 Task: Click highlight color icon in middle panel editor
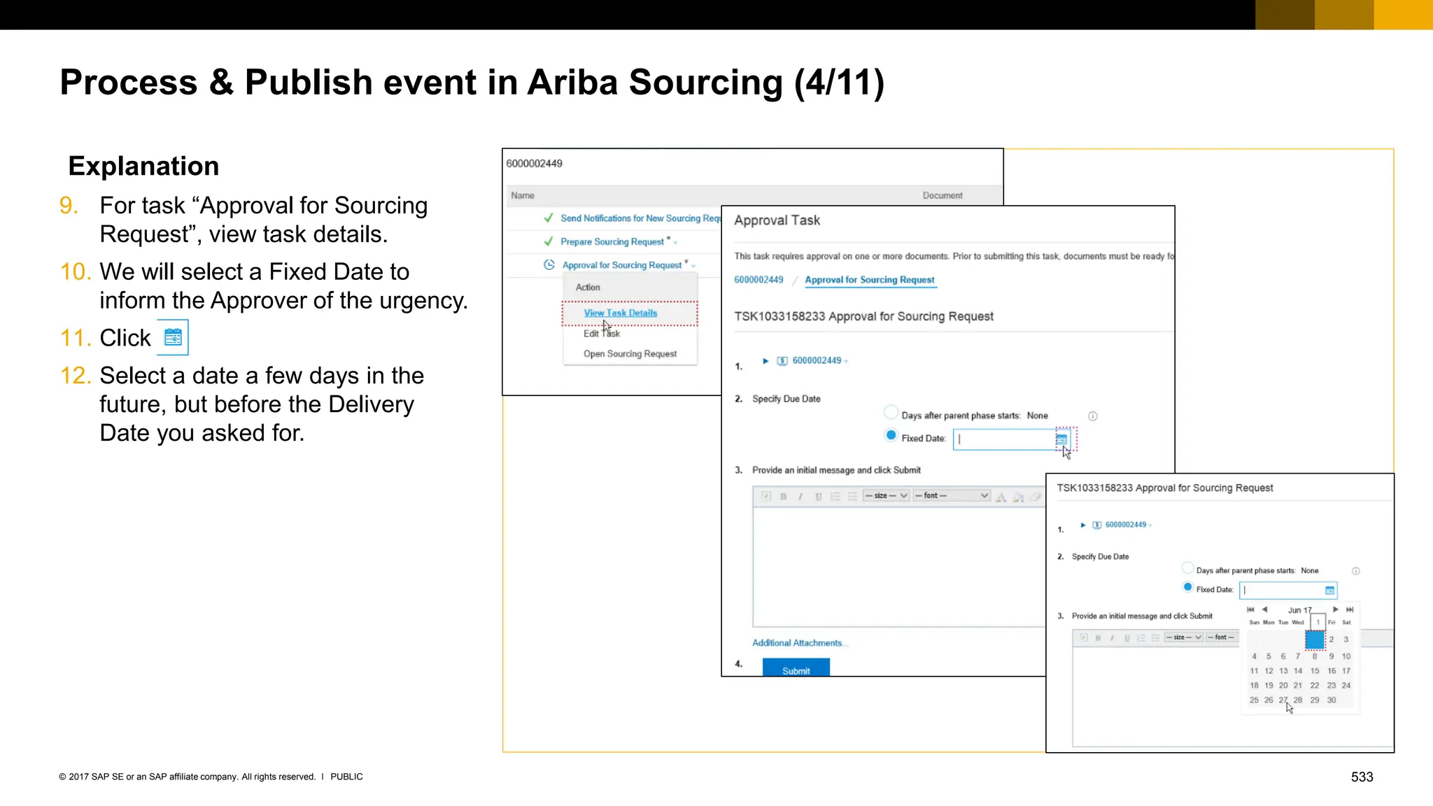click(x=1019, y=497)
